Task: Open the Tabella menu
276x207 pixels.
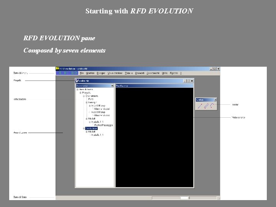Action: (129, 73)
